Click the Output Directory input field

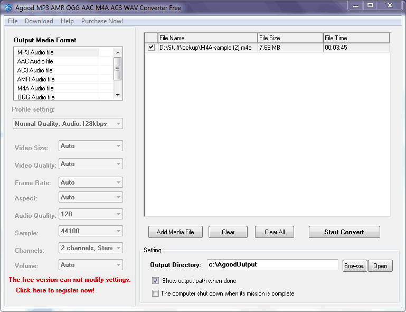pyautogui.click(x=272, y=264)
